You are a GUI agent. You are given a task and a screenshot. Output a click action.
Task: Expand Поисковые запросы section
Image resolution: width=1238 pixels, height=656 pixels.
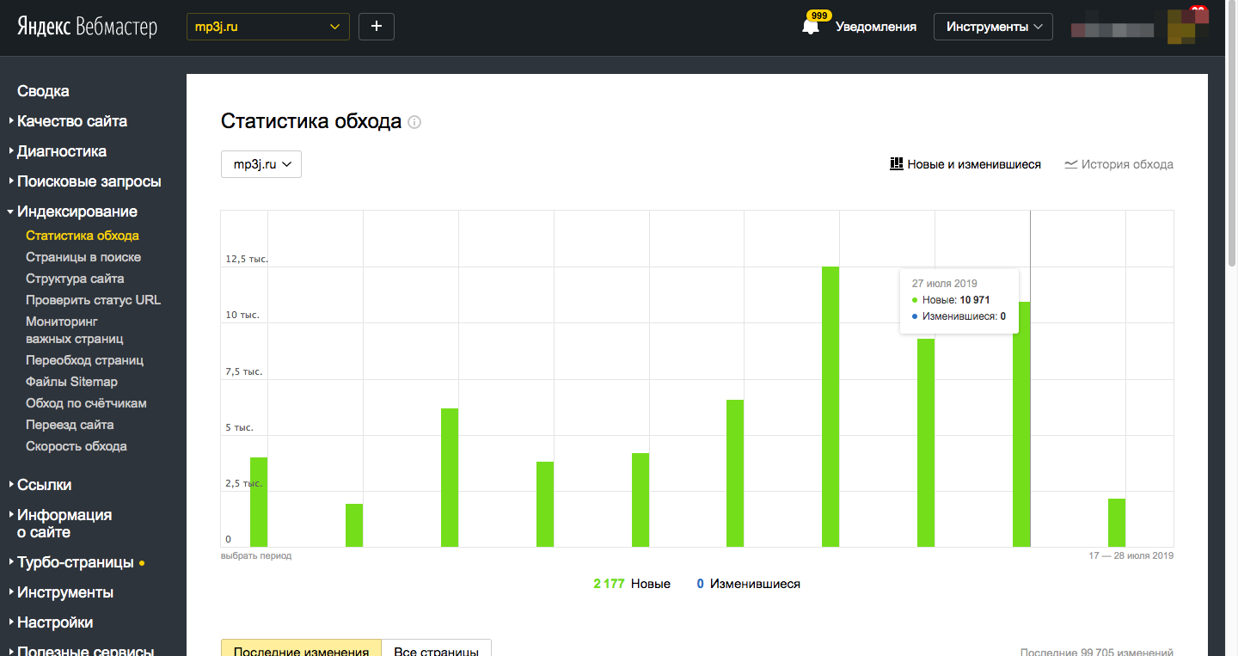click(x=89, y=181)
